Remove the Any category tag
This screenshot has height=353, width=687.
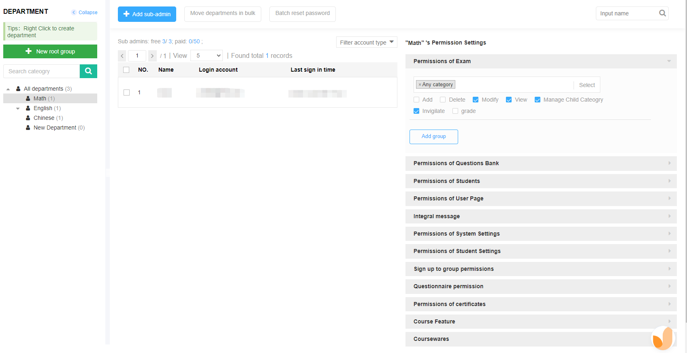420,85
